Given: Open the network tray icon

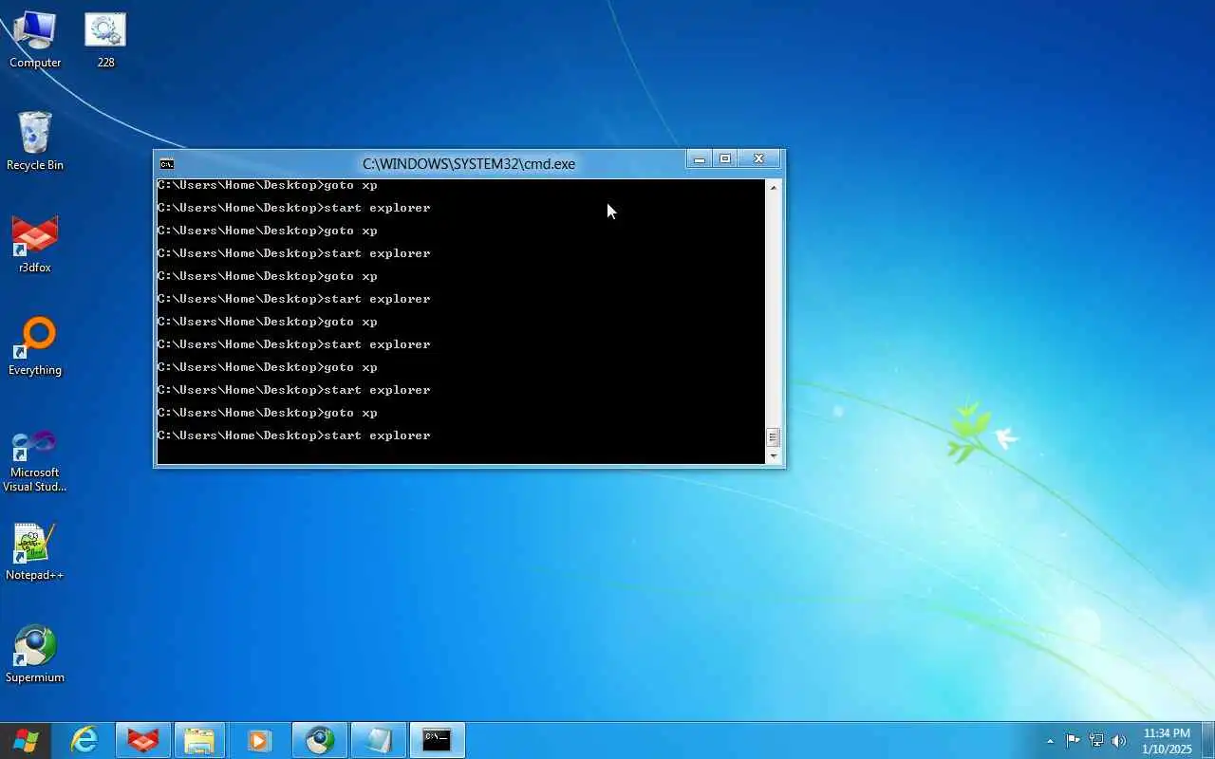Looking at the screenshot, I should pos(1096,741).
